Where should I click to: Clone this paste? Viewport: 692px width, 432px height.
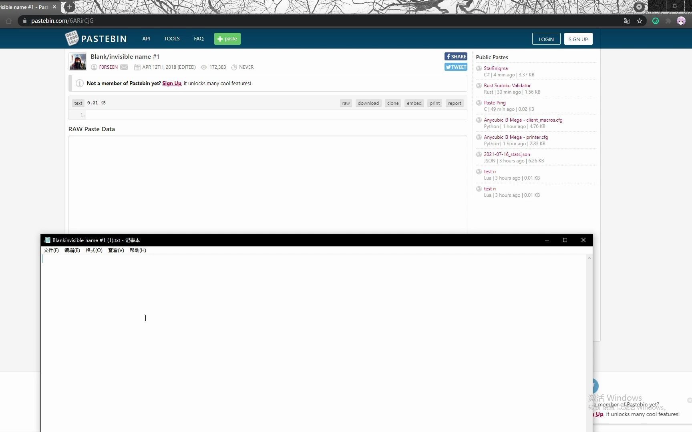393,103
